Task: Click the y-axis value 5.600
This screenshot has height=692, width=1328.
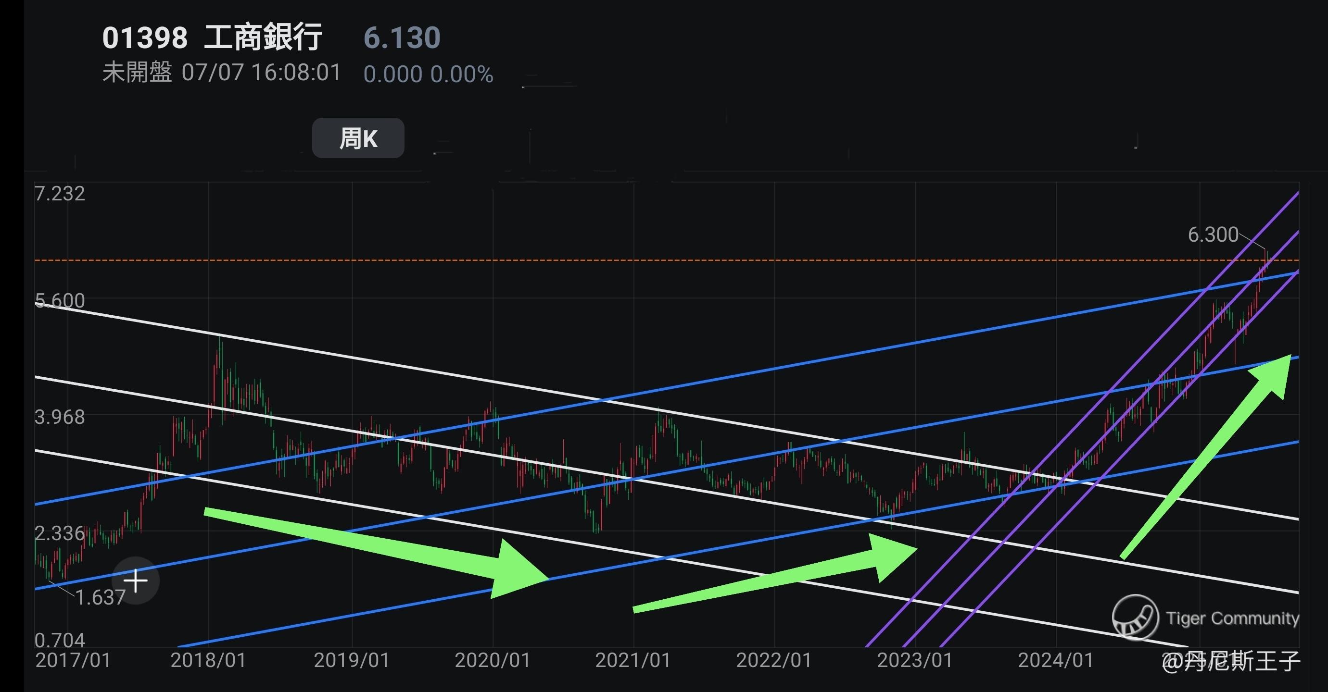Action: click(x=60, y=301)
